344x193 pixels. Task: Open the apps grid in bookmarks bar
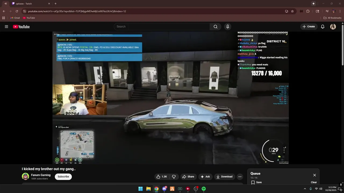pyautogui.click(x=3, y=18)
